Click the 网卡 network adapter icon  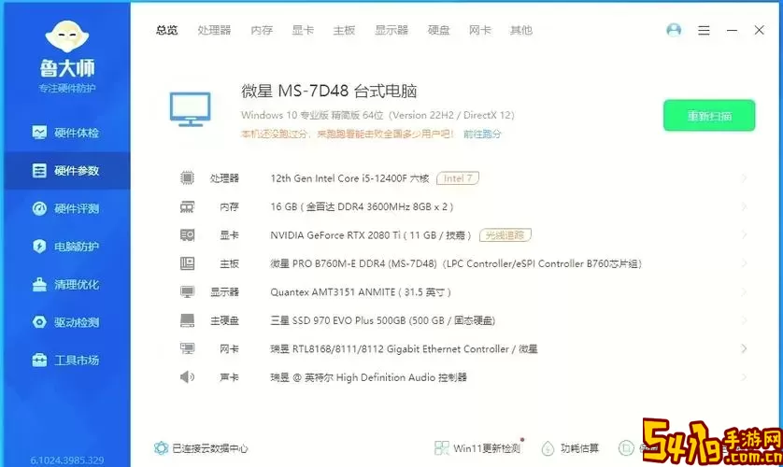(x=187, y=348)
